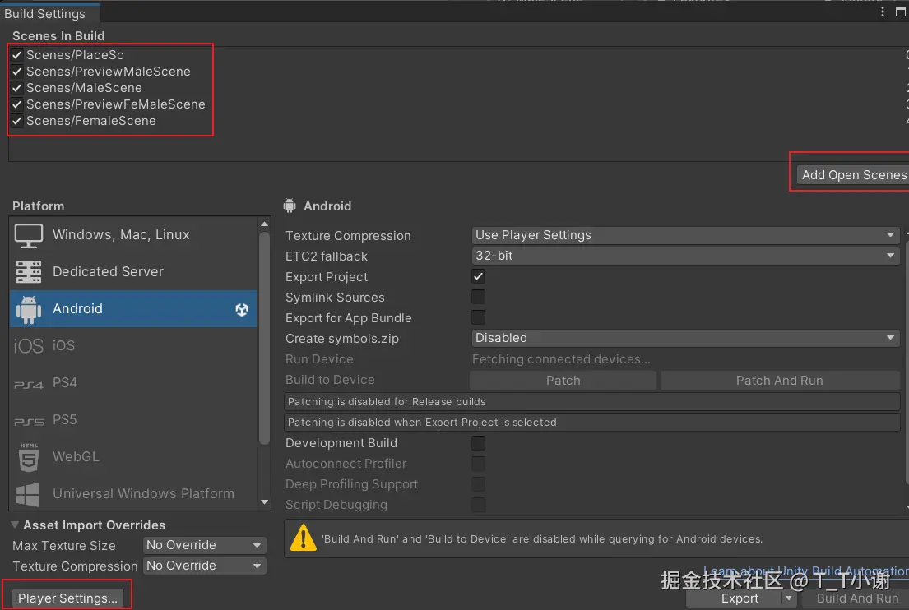Maximize the Build Settings window
Viewport: 909px width, 610px height.
(x=900, y=12)
